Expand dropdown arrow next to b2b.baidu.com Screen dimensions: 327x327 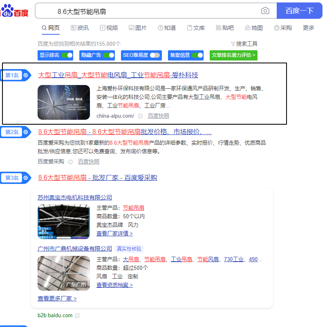pyautogui.click(x=77, y=316)
